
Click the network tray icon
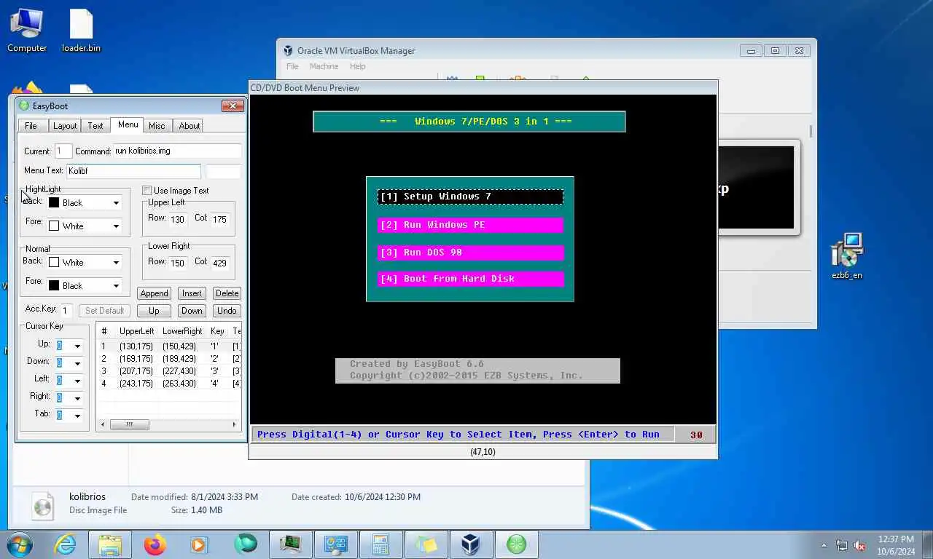point(842,545)
